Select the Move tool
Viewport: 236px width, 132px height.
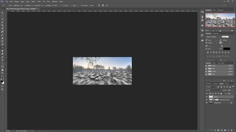2,12
